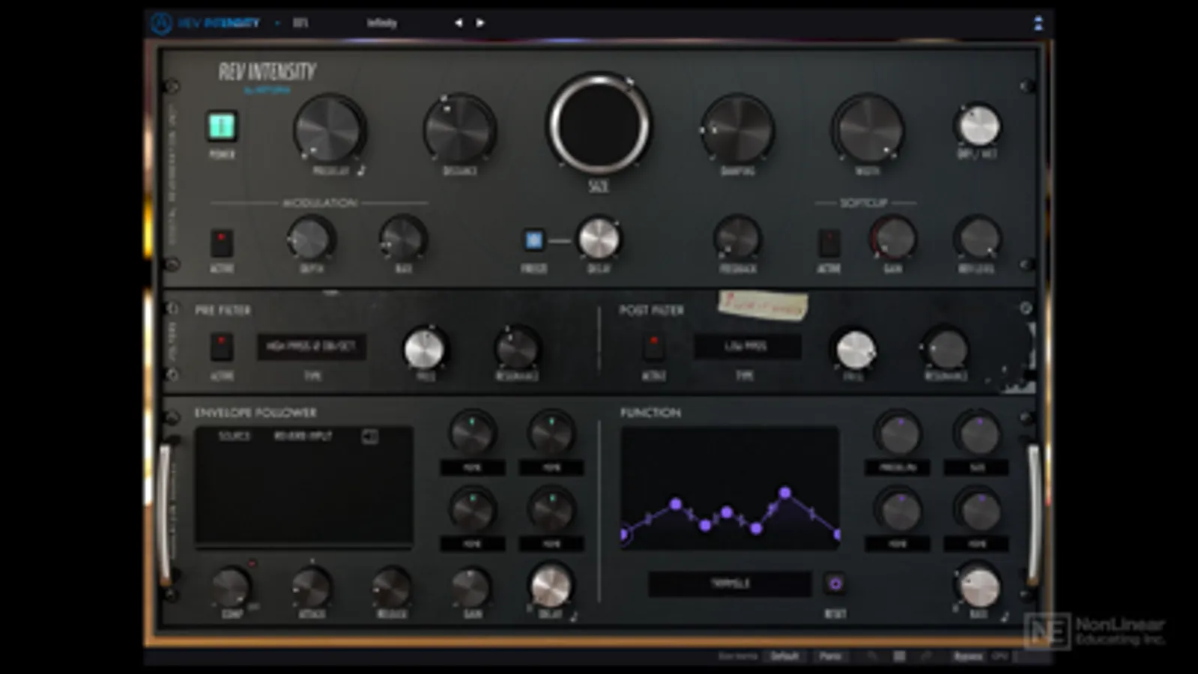Open the Triangle function preset selector
The height and width of the screenshot is (674, 1198).
730,583
